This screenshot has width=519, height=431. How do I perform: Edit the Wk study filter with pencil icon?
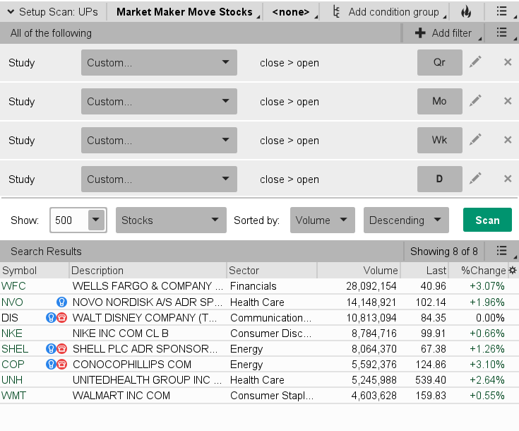(x=475, y=140)
